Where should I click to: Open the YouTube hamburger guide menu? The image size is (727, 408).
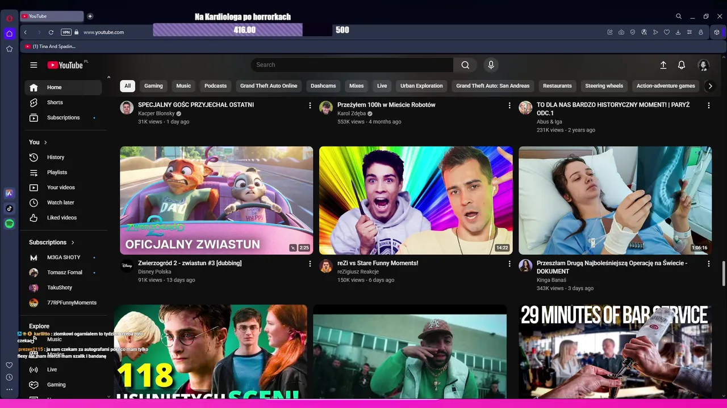coord(34,65)
